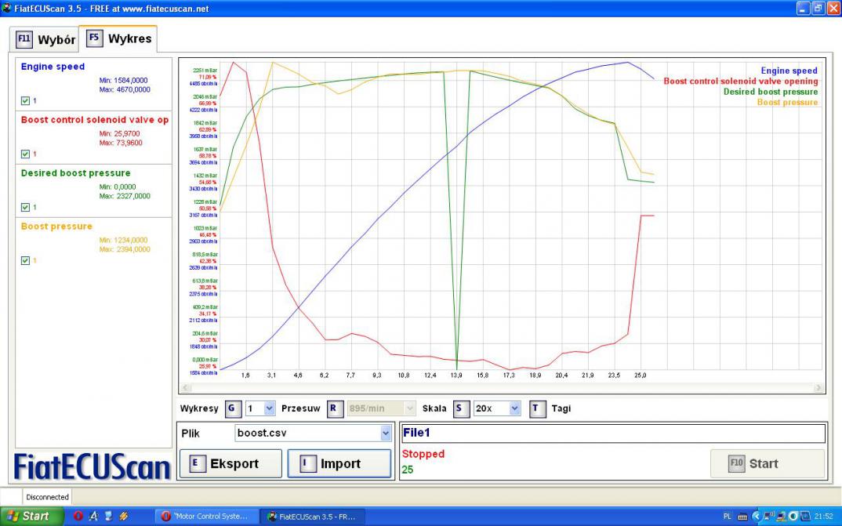This screenshot has width=842, height=526.
Task: Click Max: 2394,0000 boost pressure value
Action: tap(125, 249)
